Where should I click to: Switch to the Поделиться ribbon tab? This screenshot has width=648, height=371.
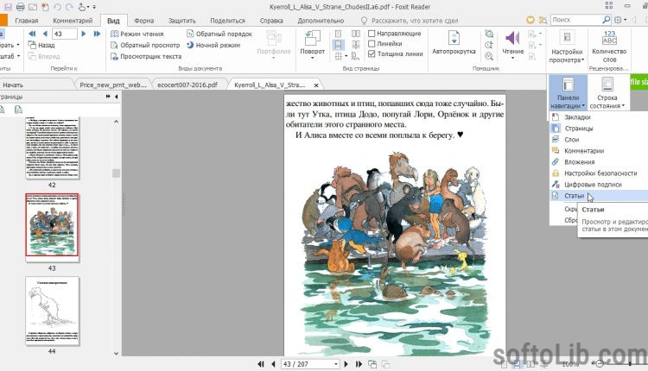[228, 20]
